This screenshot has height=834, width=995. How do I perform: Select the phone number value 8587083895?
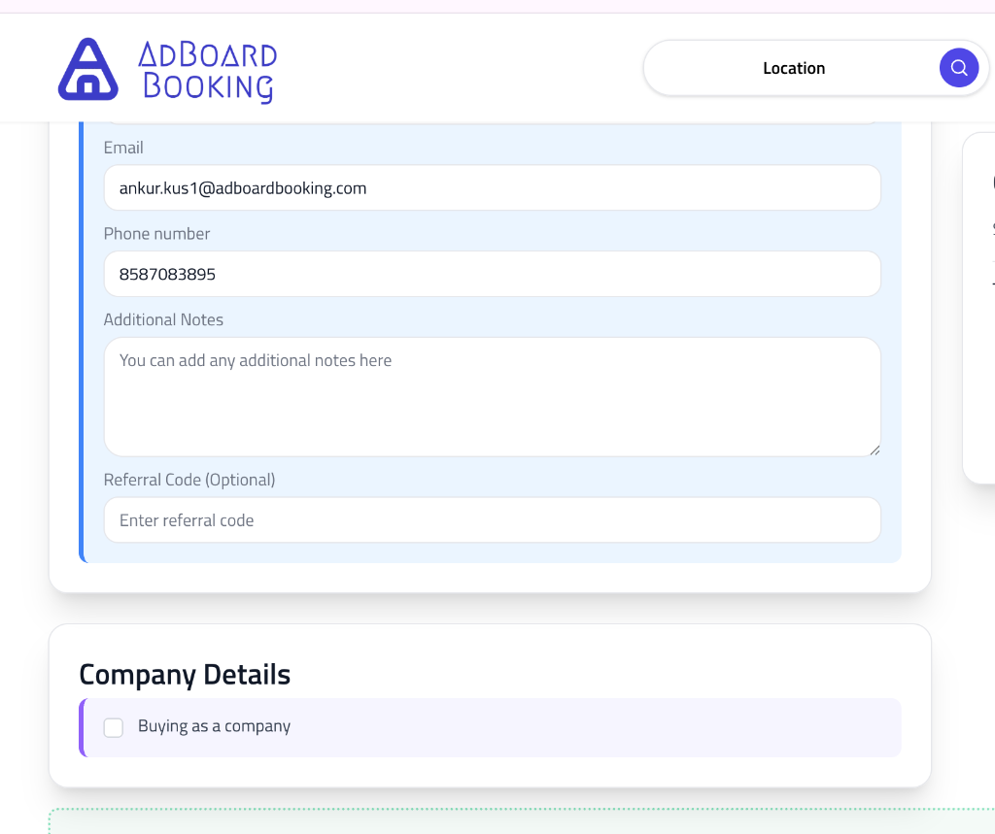tap(165, 274)
